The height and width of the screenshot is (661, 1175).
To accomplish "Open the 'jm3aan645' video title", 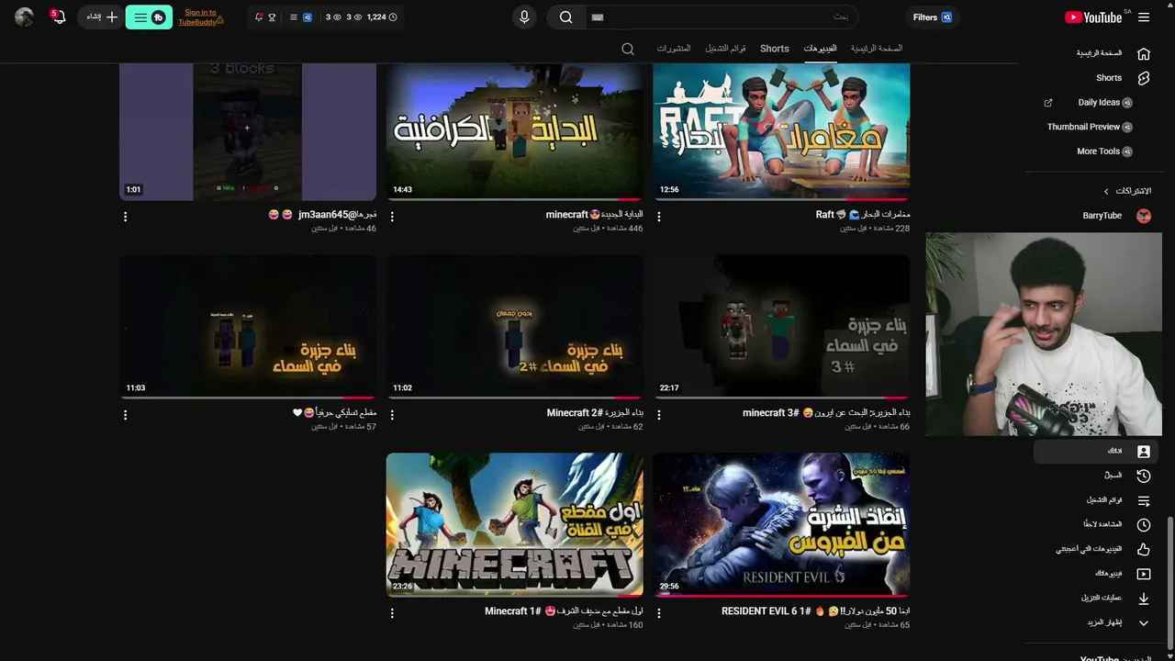I will (322, 215).
